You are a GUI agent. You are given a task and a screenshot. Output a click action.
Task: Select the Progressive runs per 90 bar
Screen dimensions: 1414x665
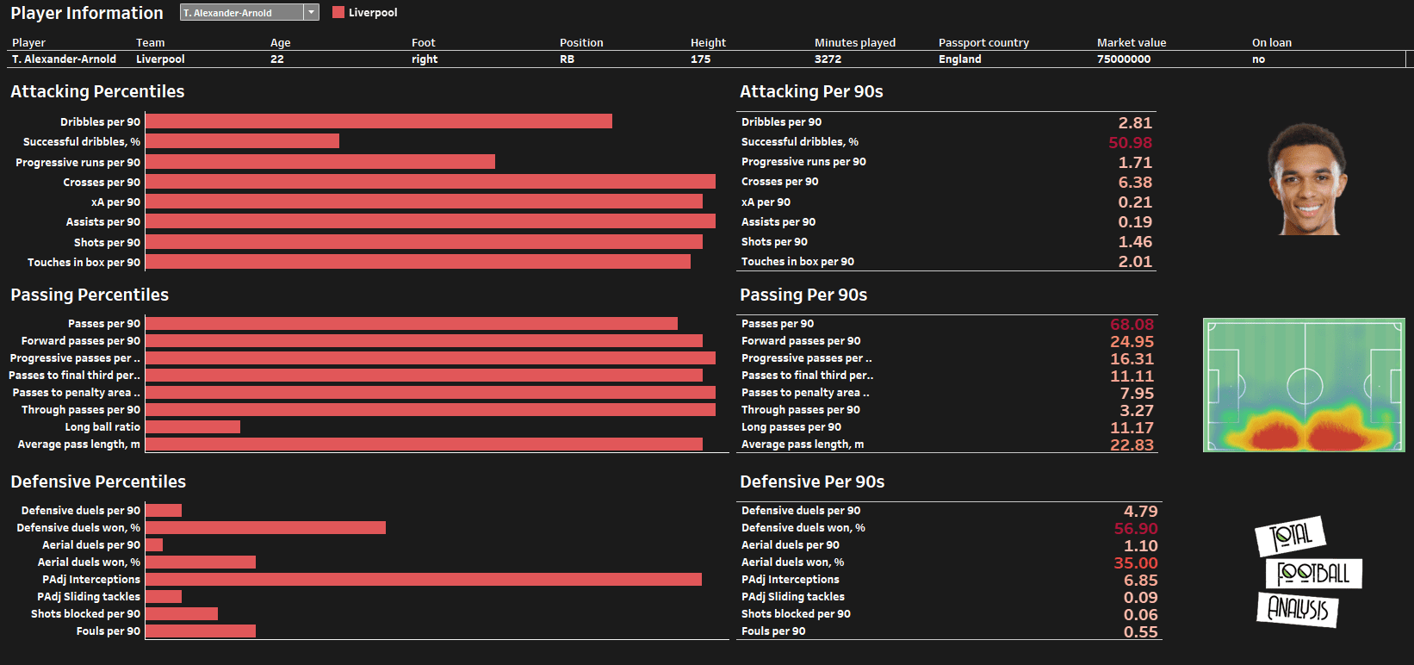pos(320,162)
